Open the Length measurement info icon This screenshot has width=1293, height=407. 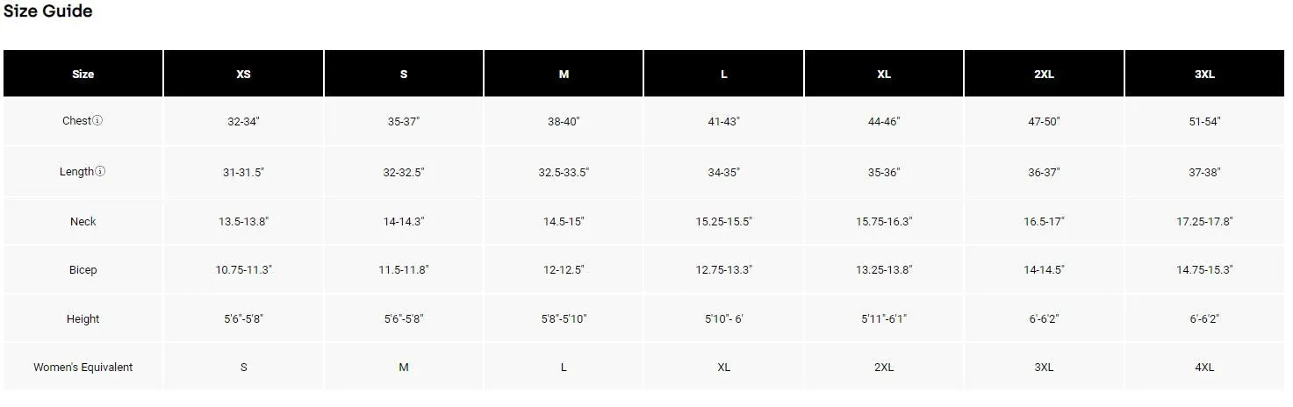pos(100,172)
